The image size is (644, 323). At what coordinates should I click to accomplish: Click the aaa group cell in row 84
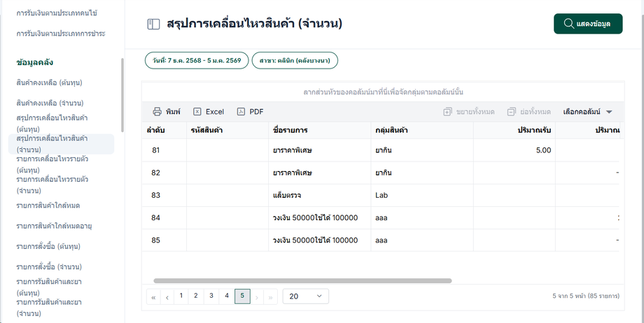(381, 218)
